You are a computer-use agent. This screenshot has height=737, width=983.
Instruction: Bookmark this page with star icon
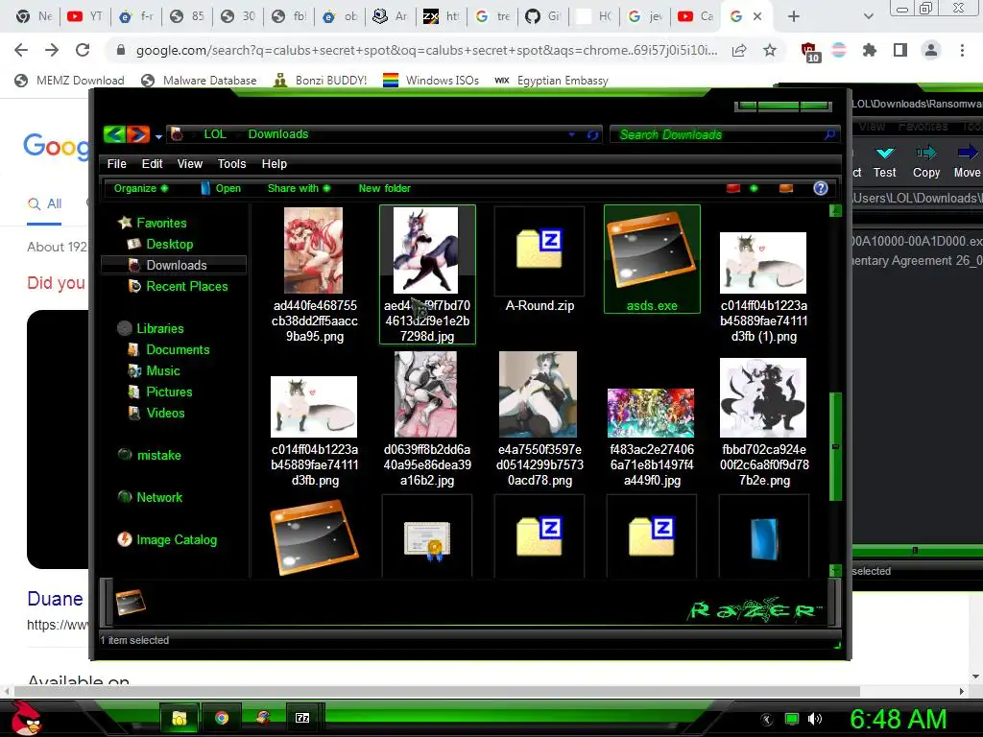[770, 50]
